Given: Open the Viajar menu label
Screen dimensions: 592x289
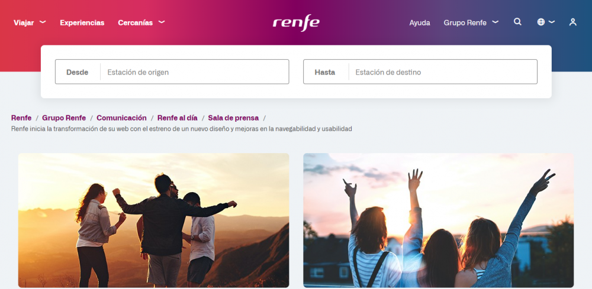Looking at the screenshot, I should pyautogui.click(x=24, y=22).
